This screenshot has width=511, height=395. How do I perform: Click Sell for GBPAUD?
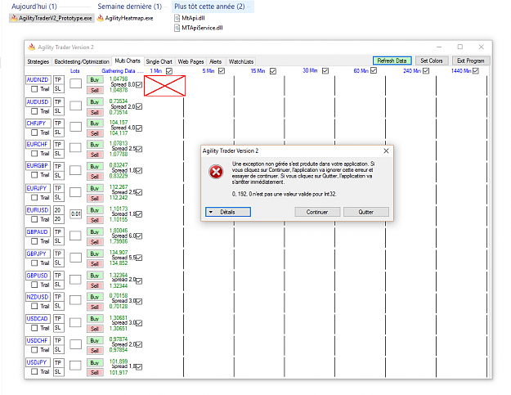tap(95, 242)
